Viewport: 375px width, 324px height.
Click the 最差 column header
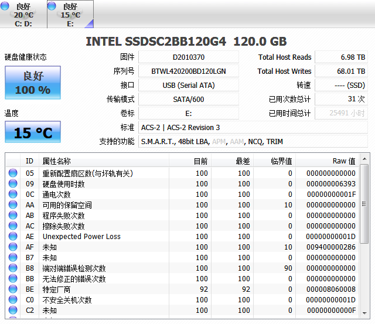click(233, 161)
